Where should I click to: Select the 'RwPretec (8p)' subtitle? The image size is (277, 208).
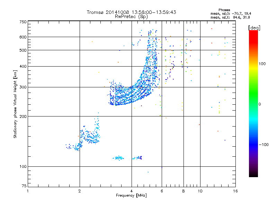point(131,17)
